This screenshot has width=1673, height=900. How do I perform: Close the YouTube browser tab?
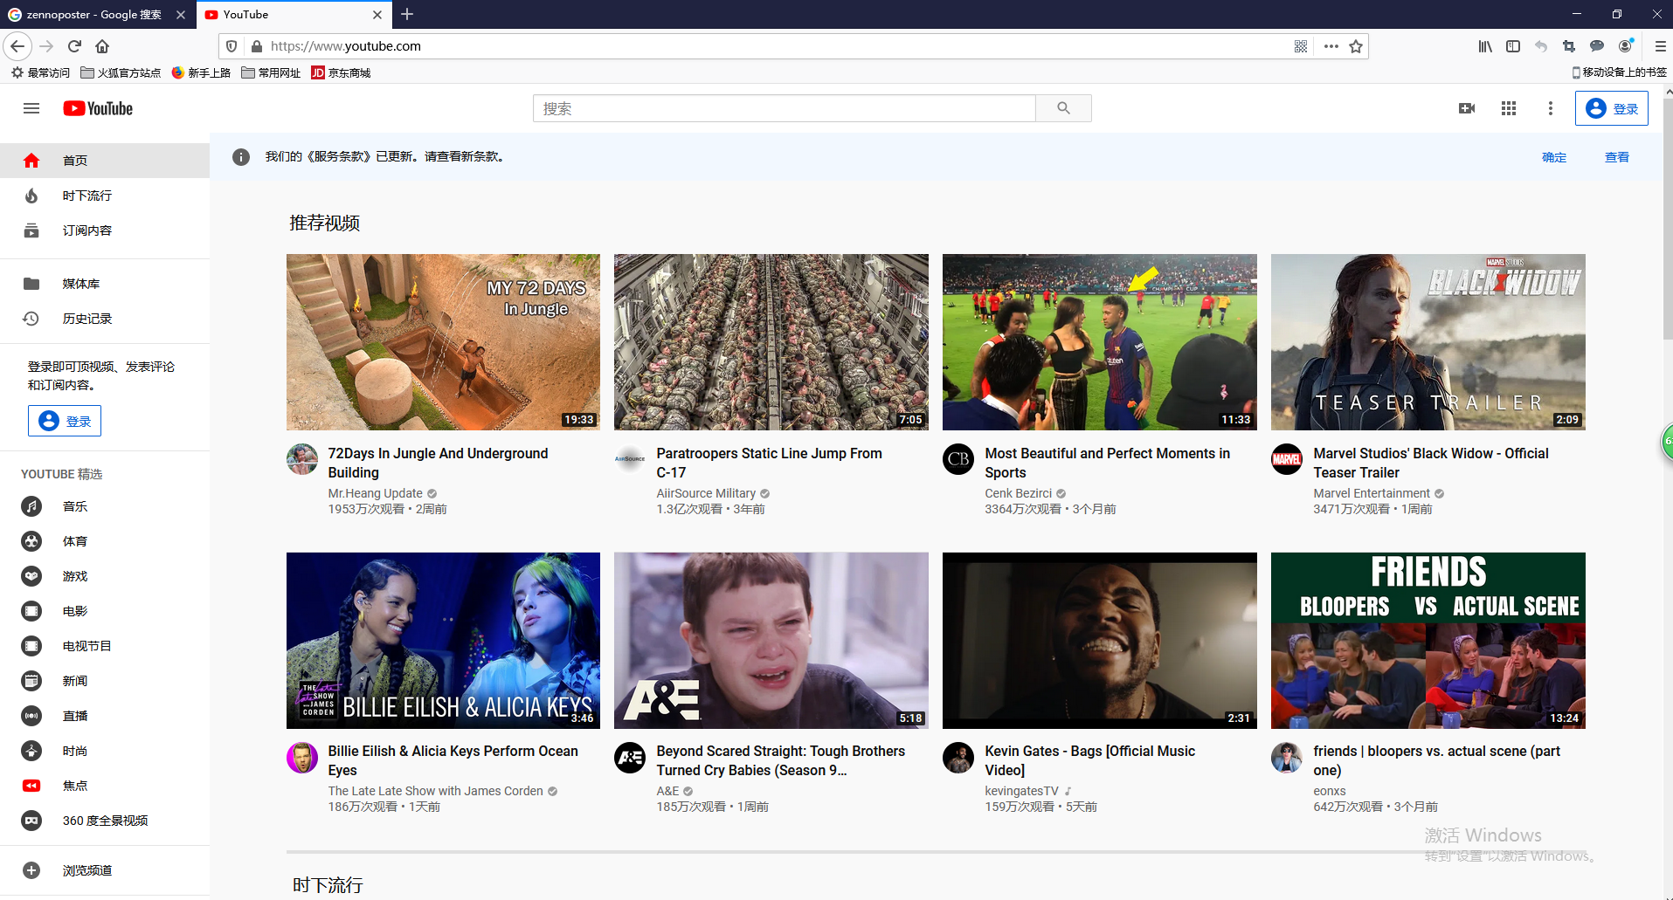(x=377, y=14)
